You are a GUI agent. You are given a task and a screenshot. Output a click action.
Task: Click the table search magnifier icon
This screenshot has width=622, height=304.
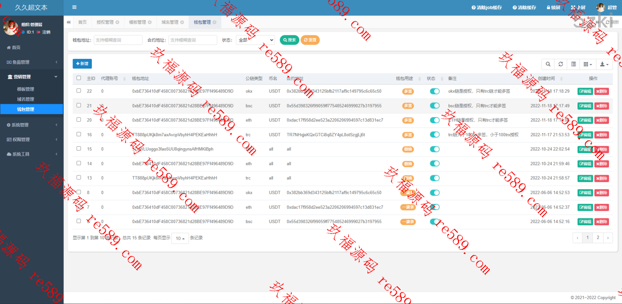pyautogui.click(x=548, y=64)
